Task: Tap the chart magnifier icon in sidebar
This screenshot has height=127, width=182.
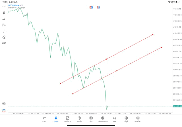Action: (4, 104)
